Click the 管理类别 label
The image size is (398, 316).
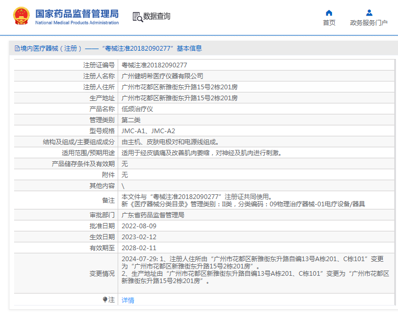point(102,120)
